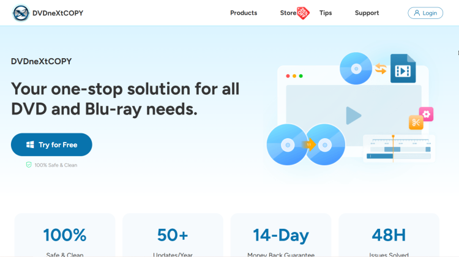Open the Support menu
The height and width of the screenshot is (257, 459).
(x=367, y=13)
